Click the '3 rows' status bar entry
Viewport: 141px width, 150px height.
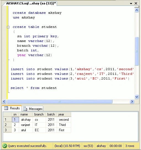(130, 146)
